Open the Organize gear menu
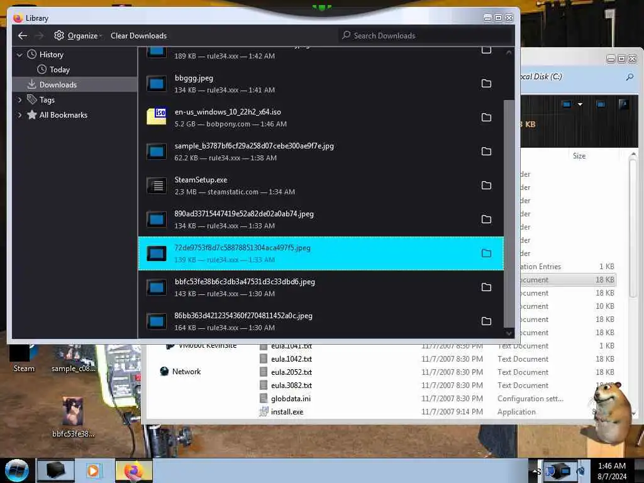 (77, 36)
